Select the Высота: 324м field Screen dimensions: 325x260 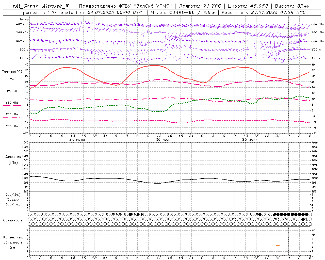click(x=292, y=6)
